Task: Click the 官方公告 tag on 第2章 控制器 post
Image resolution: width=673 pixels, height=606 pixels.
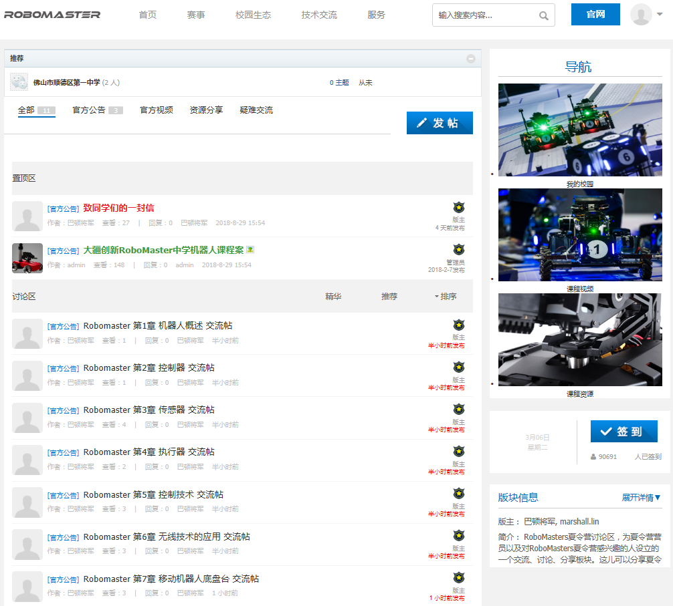Action: (63, 369)
